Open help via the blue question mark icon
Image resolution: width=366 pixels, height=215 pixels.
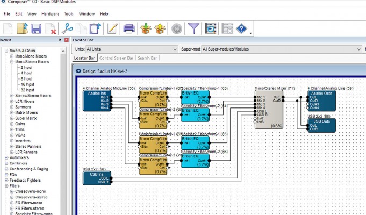(x=241, y=28)
